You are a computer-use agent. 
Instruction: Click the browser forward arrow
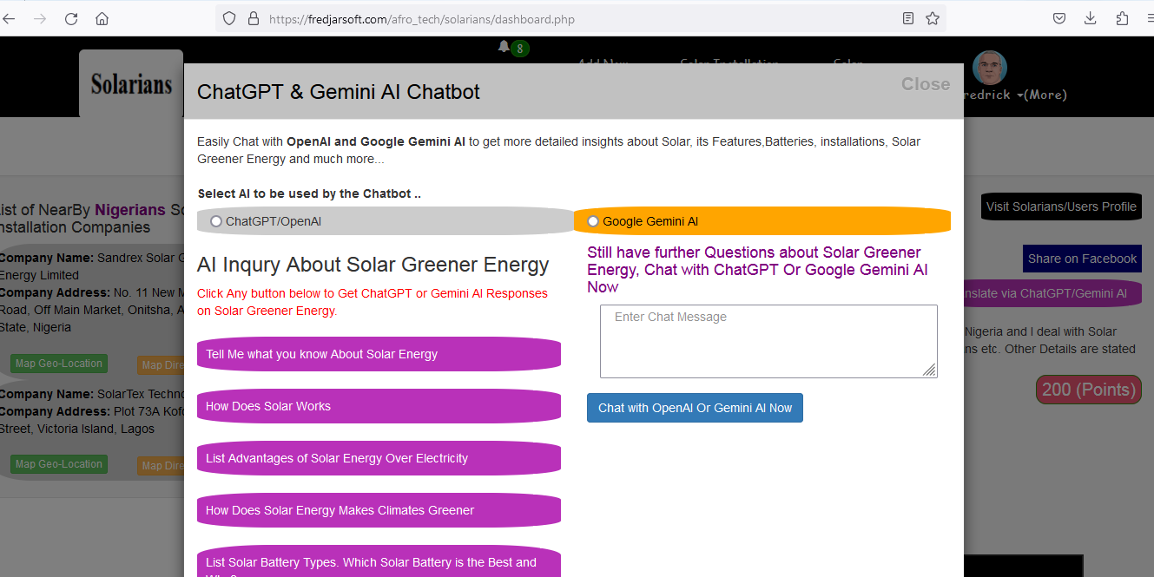coord(40,18)
